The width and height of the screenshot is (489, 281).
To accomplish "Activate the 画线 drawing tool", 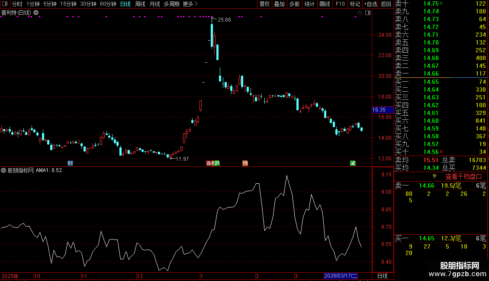I will [x=325, y=4].
